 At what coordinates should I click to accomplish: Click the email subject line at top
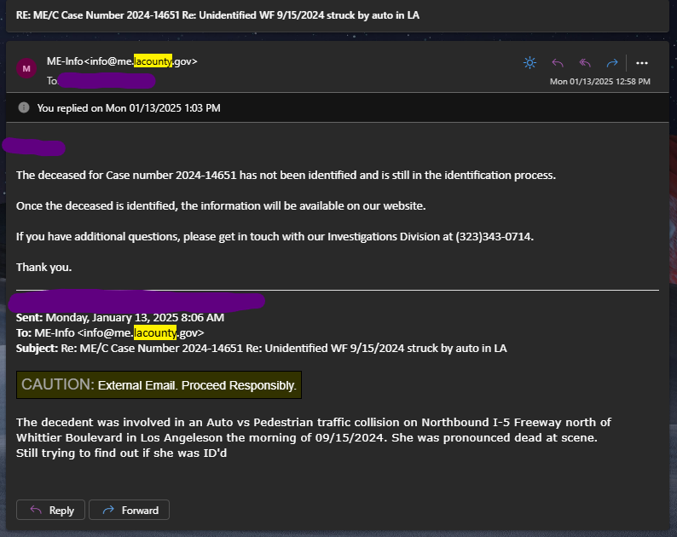[x=217, y=15]
